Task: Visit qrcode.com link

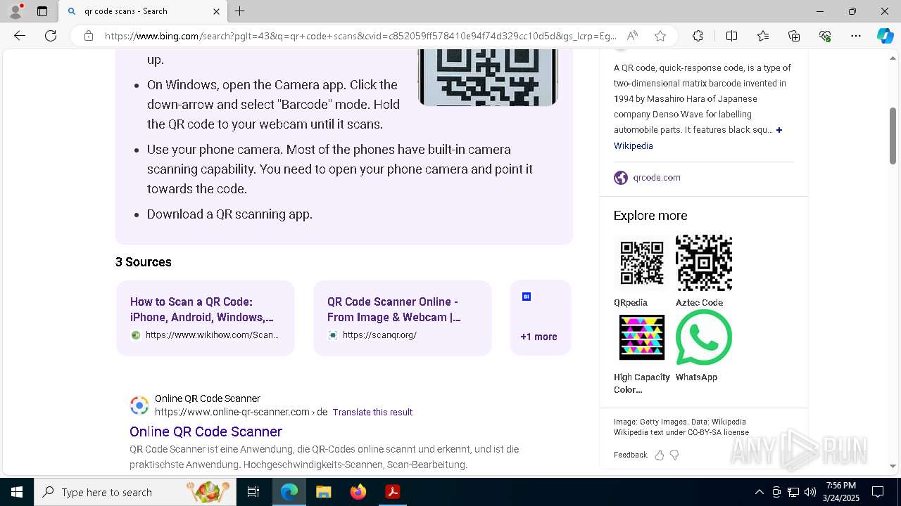Action: pos(656,178)
